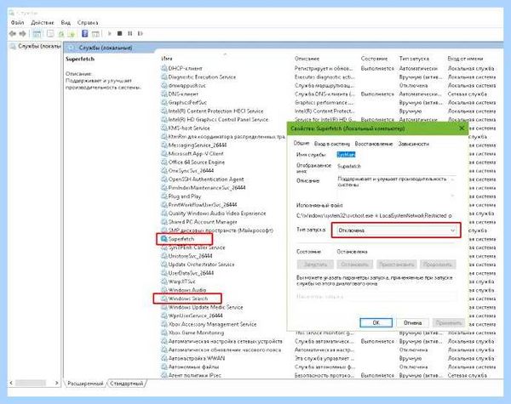Click OK in the Superfetch properties dialog
Screen dimensions: 511x404
click(376, 322)
